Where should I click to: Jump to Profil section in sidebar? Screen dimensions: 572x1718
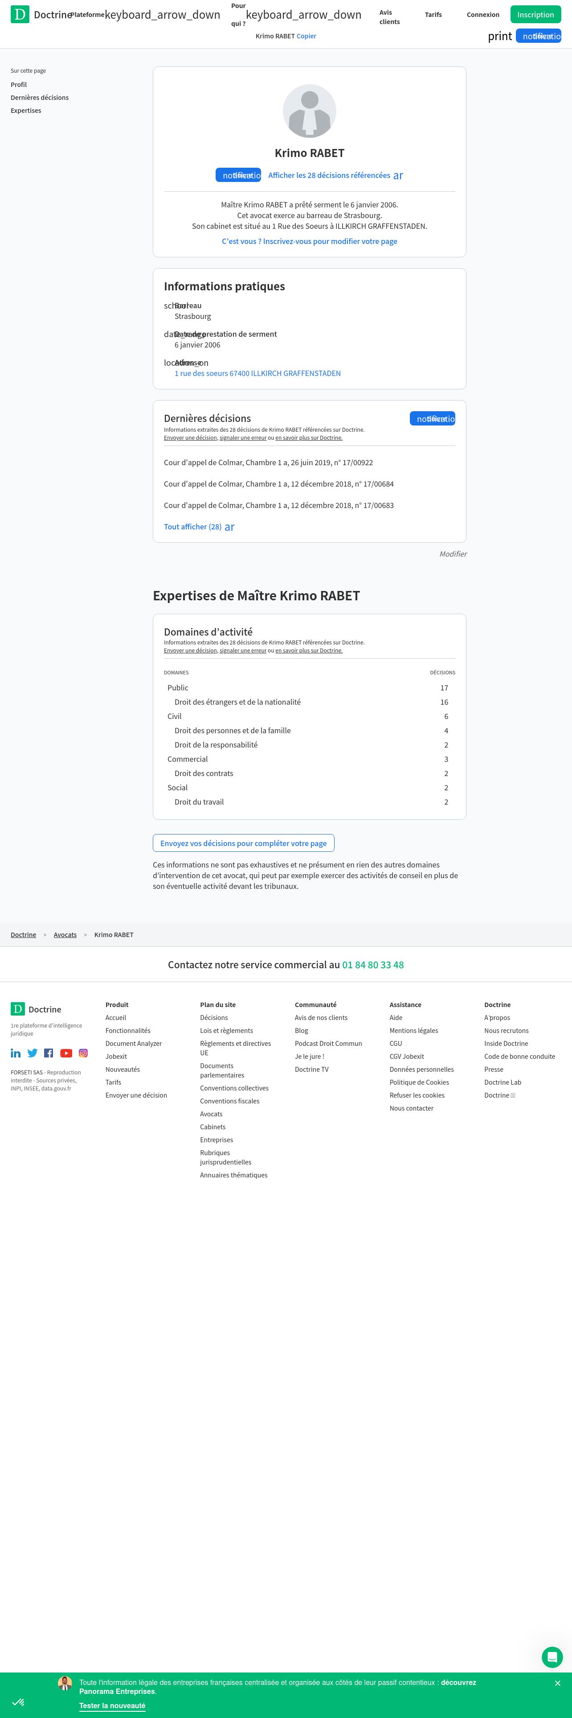pyautogui.click(x=19, y=85)
